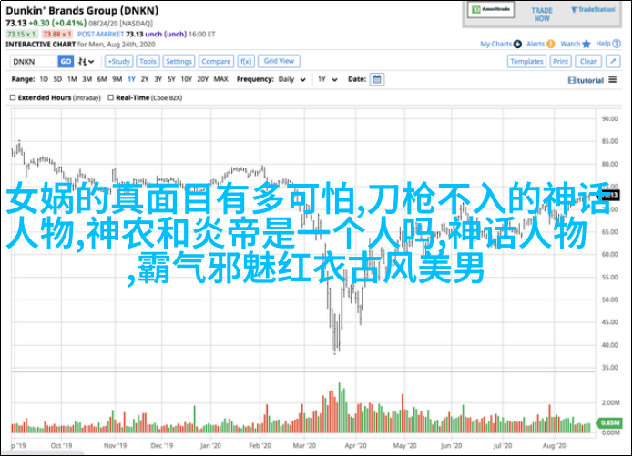This screenshot has height=457, width=633.
Task: Click the GO button next to DNKN
Action: [x=66, y=62]
